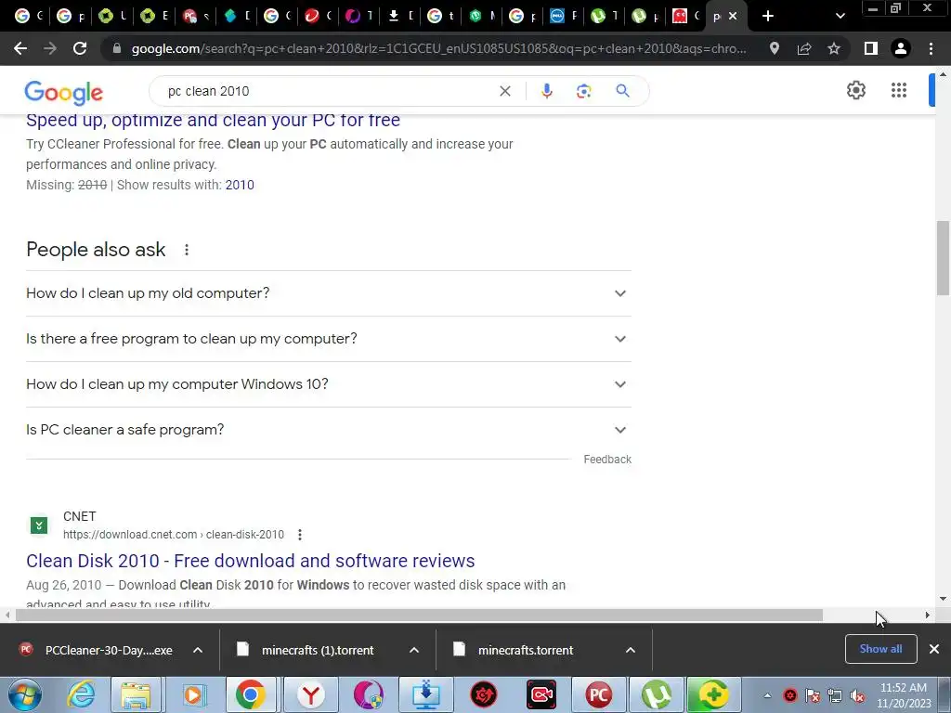Submit search with the magnifier icon

coord(622,91)
